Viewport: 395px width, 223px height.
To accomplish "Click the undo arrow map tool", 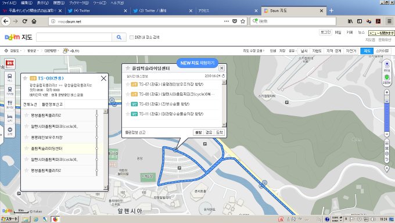I will 387,159.
